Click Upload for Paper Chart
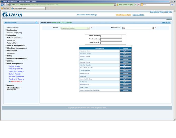Image resolution: width=176 pixels, height=138 pixels. 126,88
